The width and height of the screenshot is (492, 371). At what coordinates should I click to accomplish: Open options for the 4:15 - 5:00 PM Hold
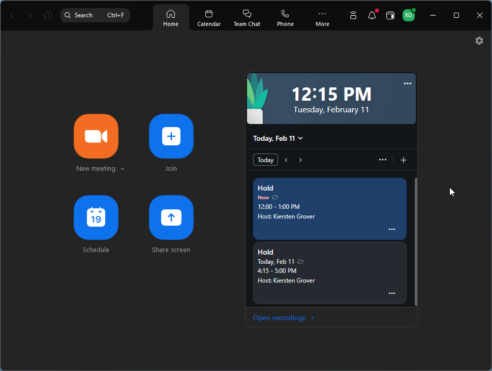tap(392, 293)
